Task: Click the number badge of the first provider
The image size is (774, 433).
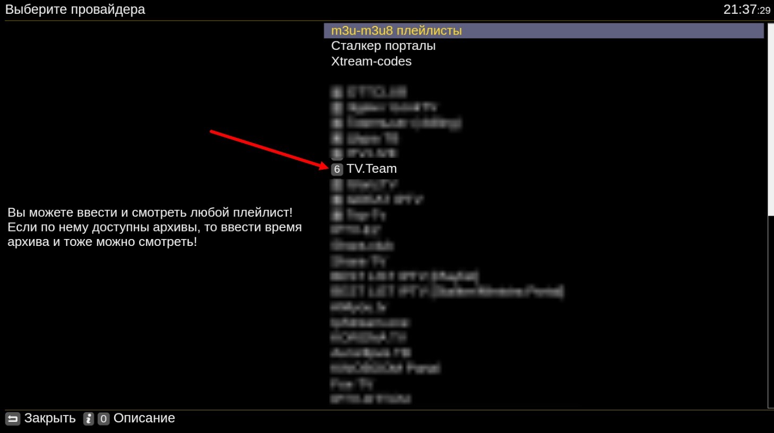Action: tap(337, 92)
